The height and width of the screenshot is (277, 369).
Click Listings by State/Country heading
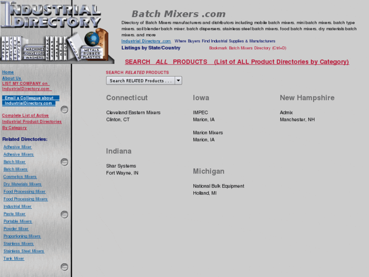coord(151,48)
